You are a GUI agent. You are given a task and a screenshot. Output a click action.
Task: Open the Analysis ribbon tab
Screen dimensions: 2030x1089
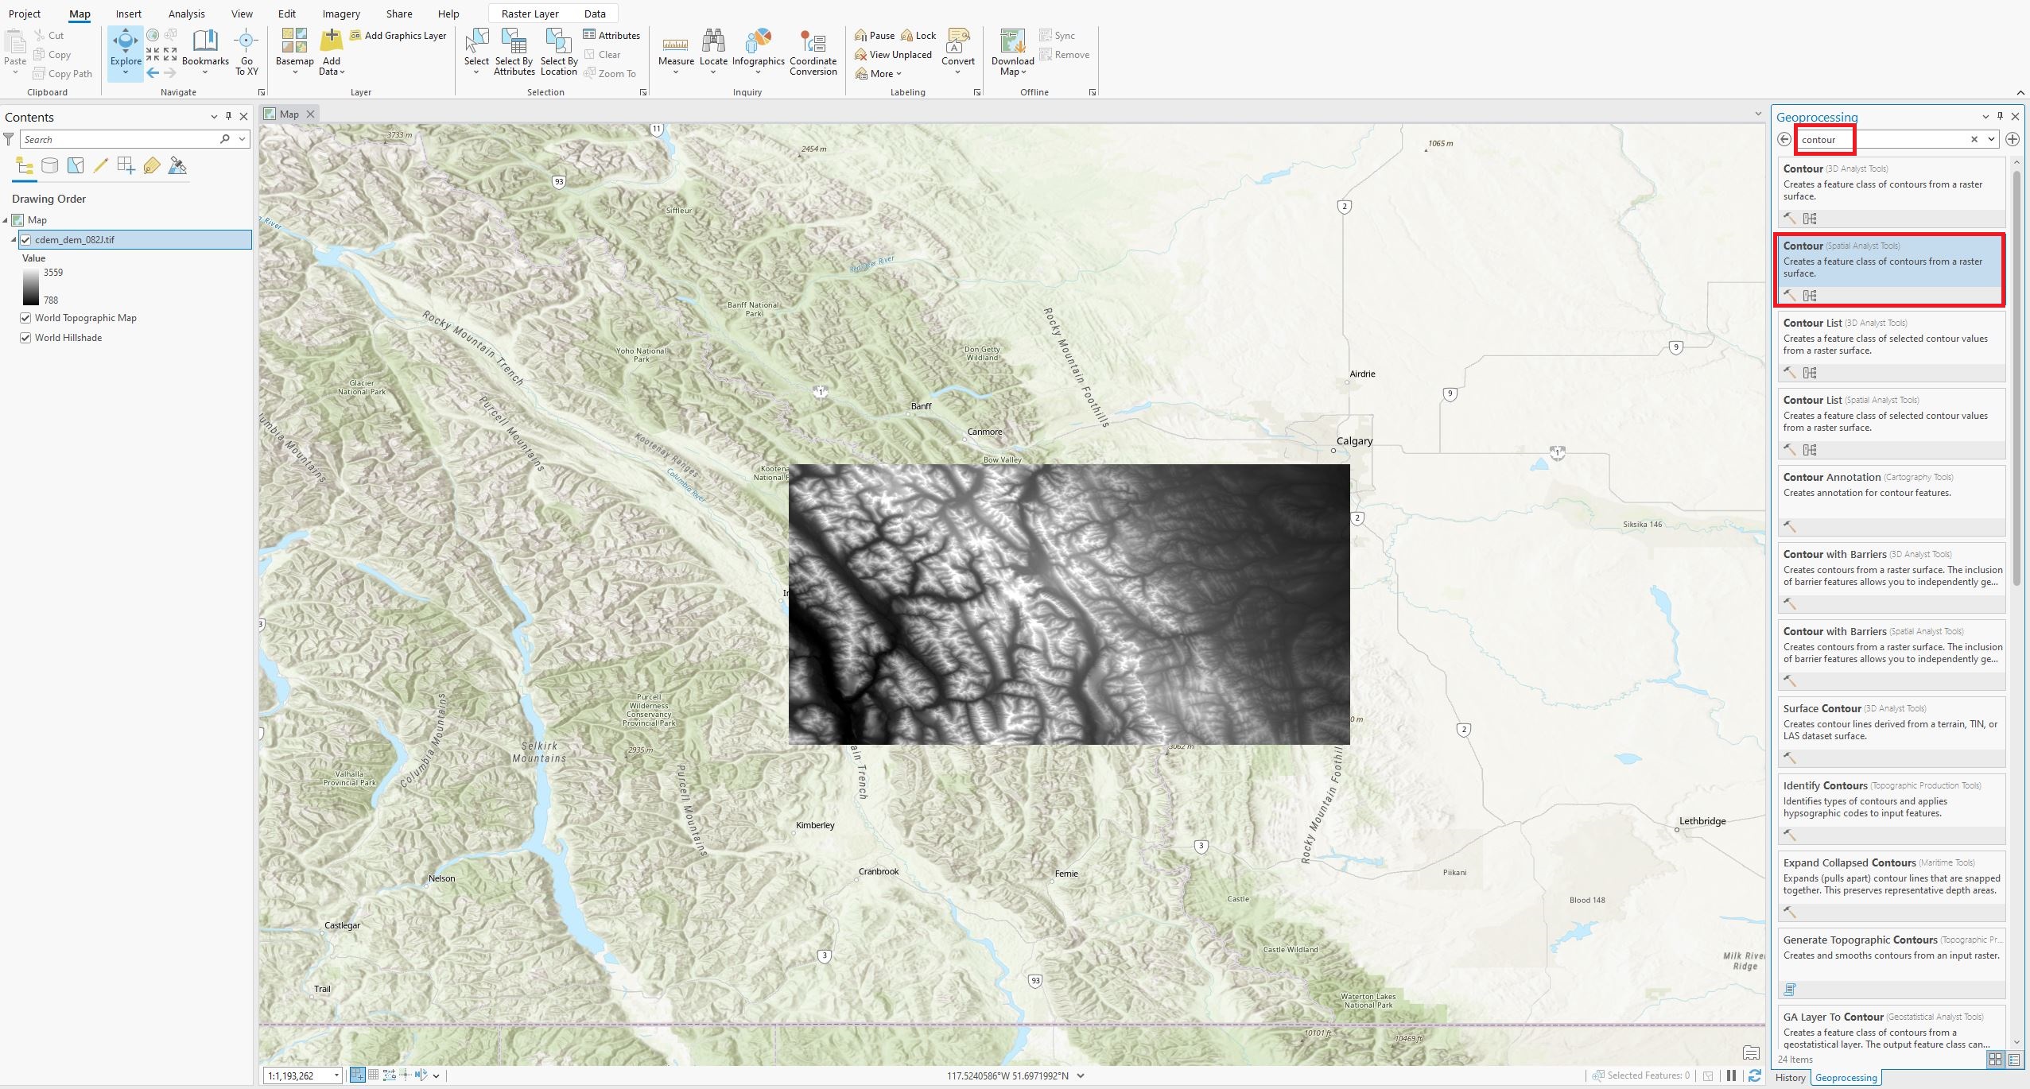pos(186,14)
